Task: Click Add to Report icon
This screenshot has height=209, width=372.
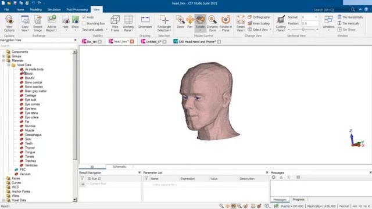Action: click(x=52, y=23)
